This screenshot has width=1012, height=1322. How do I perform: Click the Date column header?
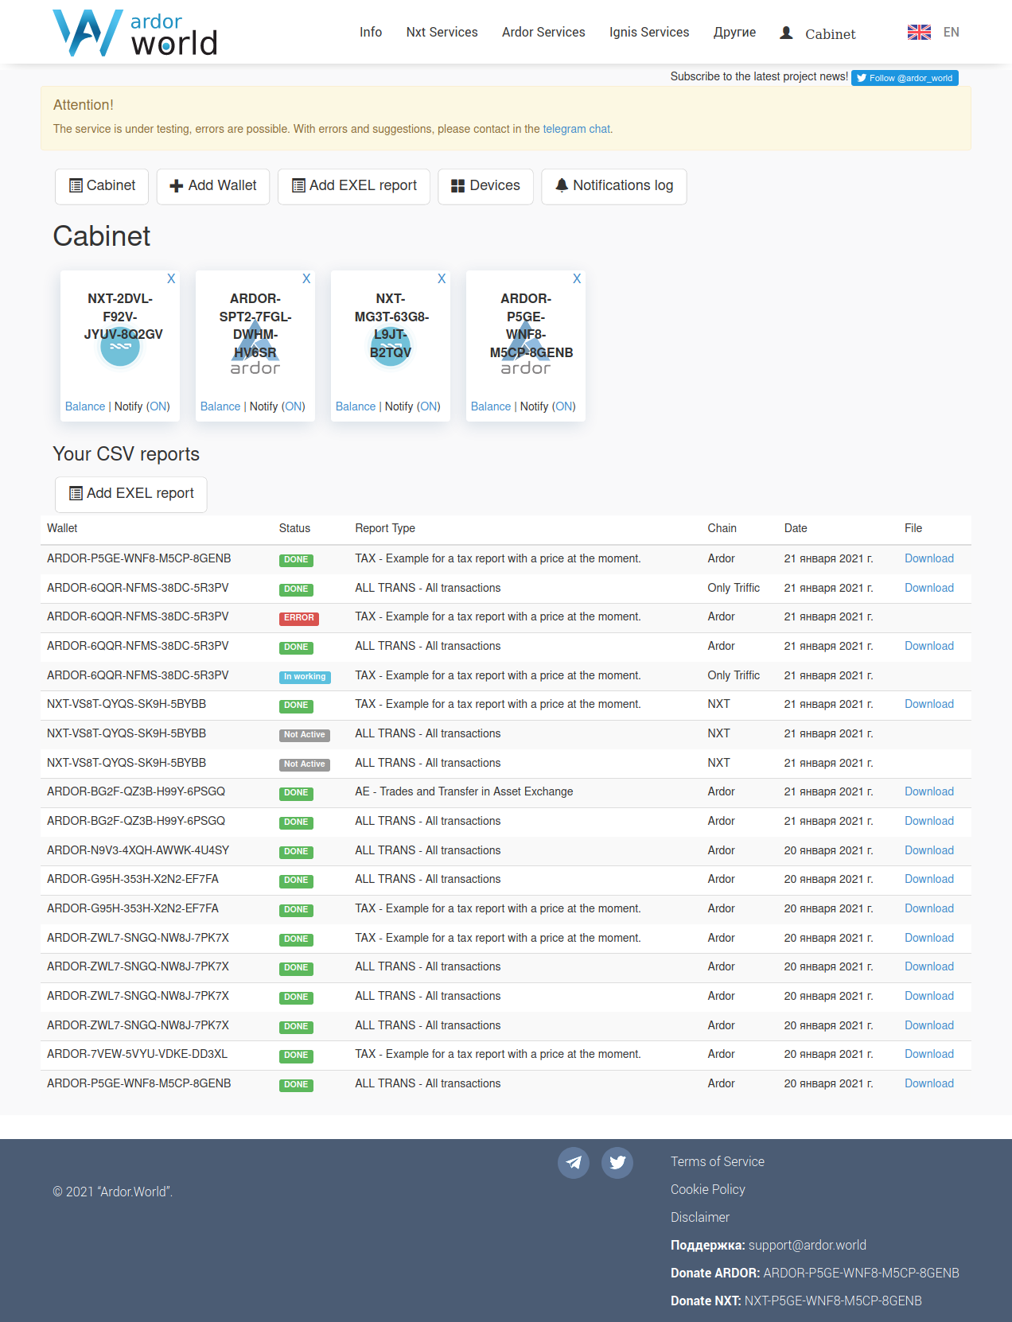[796, 528]
